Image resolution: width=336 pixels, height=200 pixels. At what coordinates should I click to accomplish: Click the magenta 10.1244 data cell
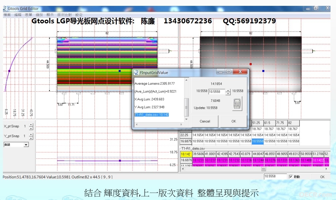pos(258,160)
